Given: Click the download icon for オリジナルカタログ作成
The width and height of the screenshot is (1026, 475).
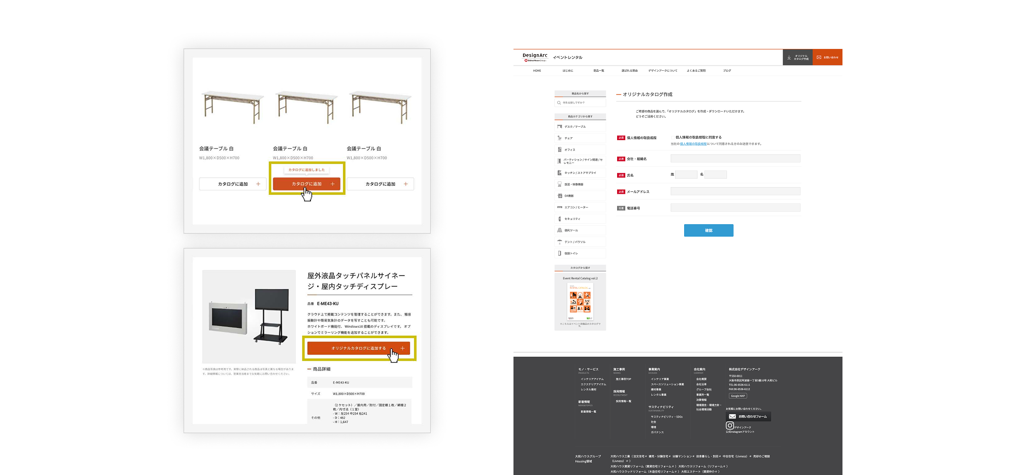Looking at the screenshot, I should tap(789, 57).
